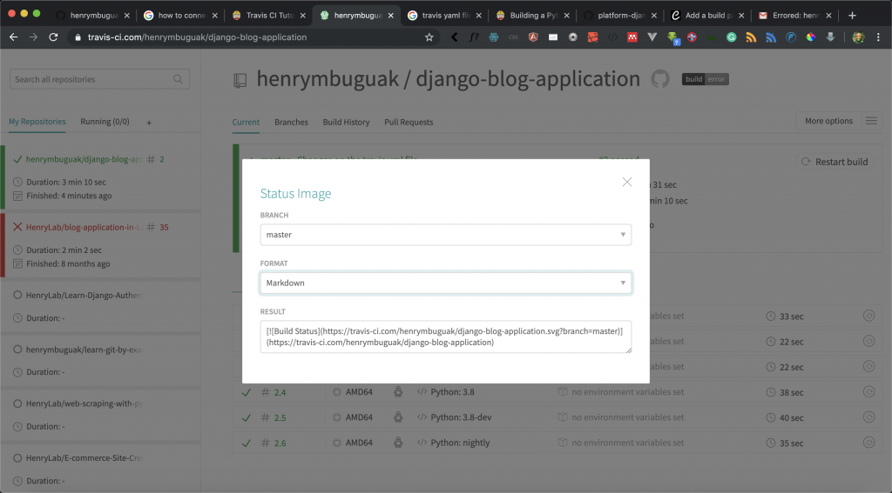
Task: Click the plus icon to add repository
Action: click(x=149, y=122)
